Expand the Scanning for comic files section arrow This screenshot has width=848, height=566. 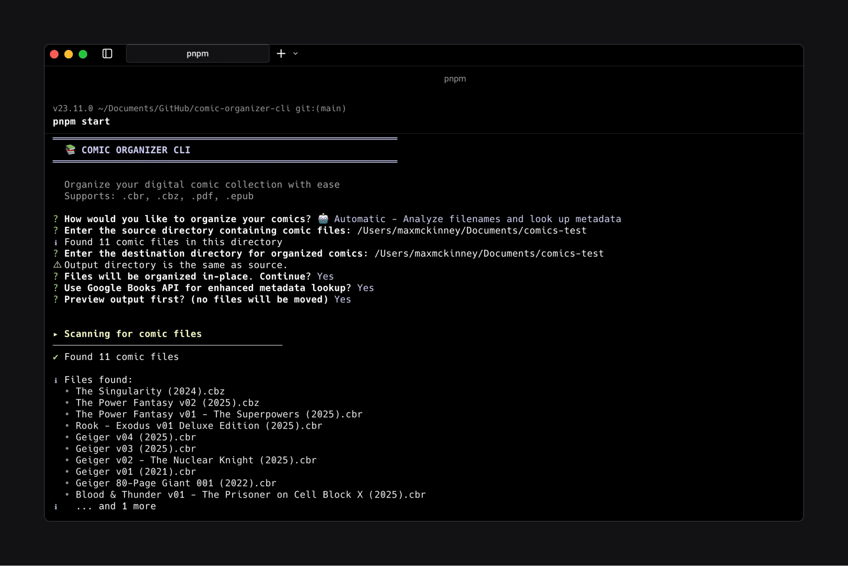click(56, 334)
